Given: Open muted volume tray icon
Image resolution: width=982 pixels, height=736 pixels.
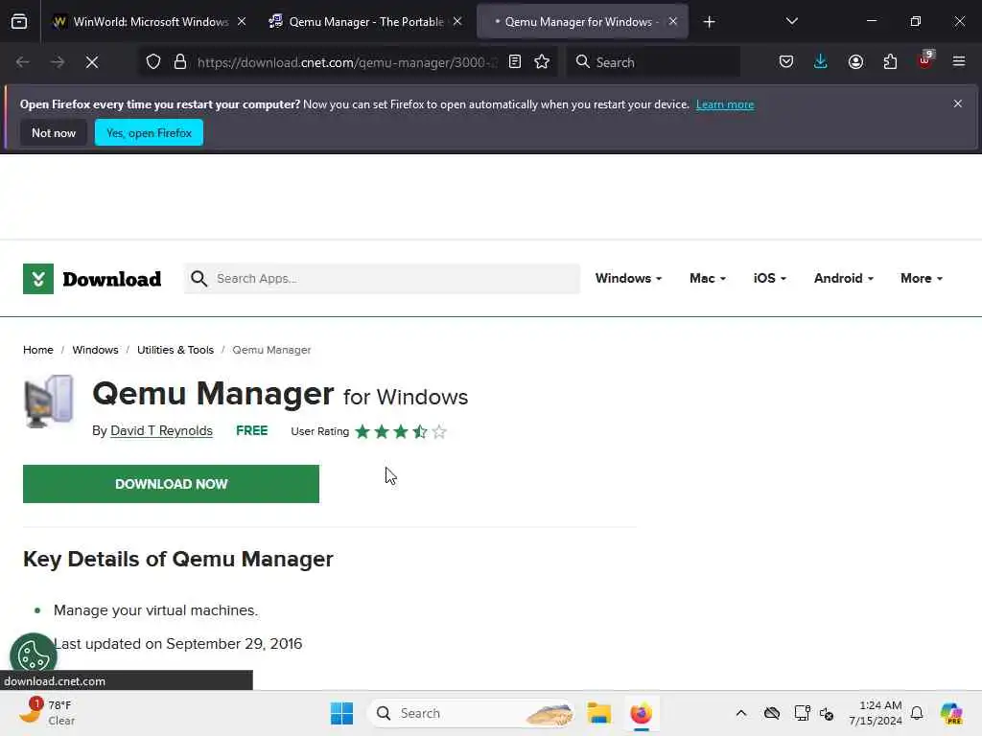Looking at the screenshot, I should pyautogui.click(x=827, y=713).
